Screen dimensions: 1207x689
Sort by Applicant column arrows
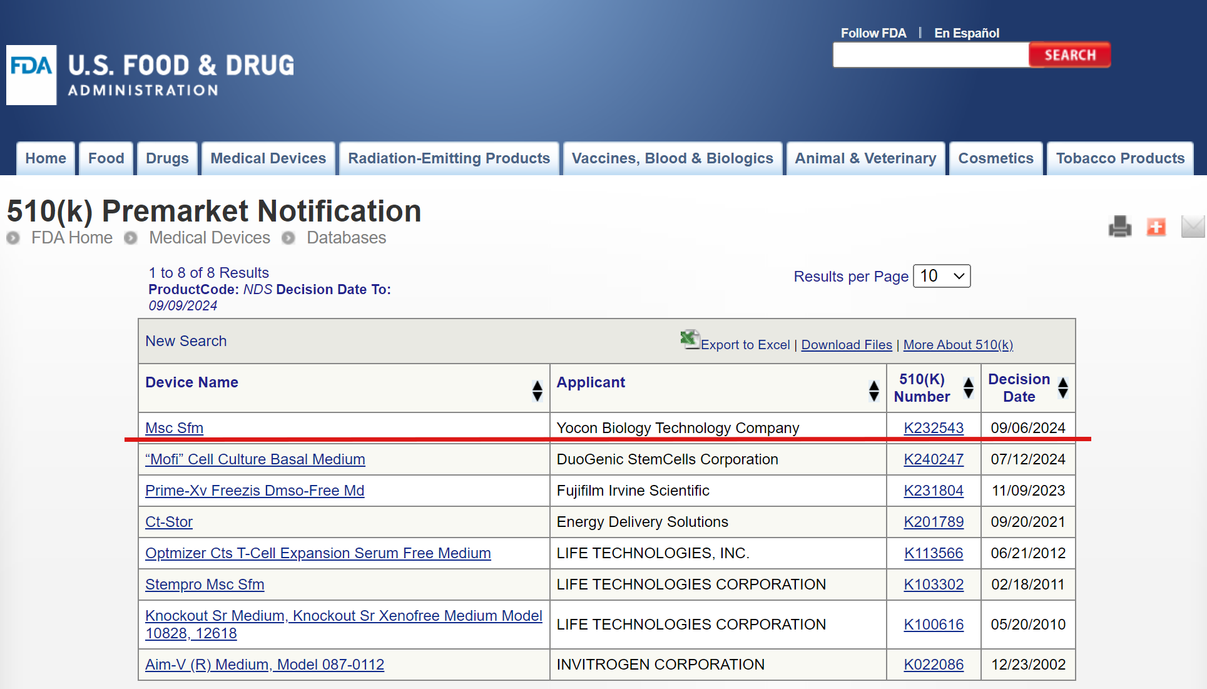click(x=874, y=390)
